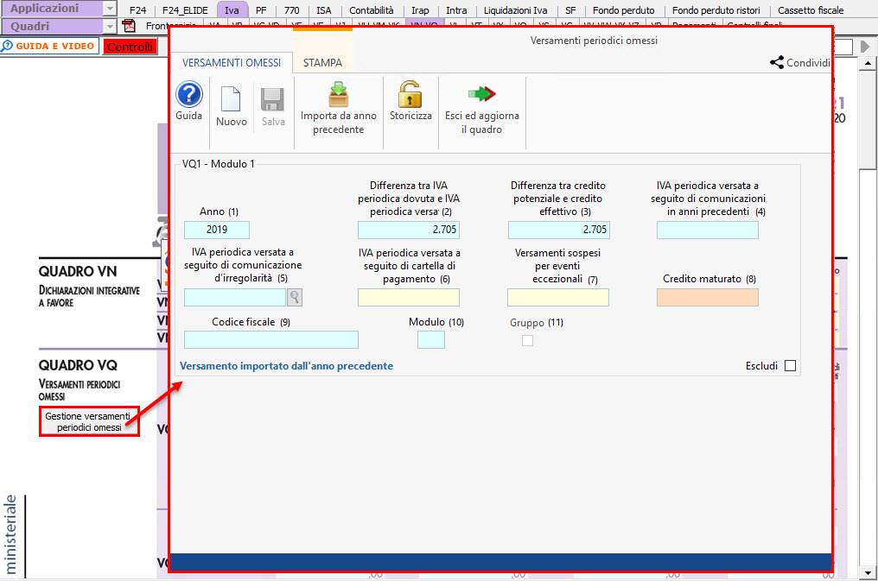The height and width of the screenshot is (581, 878).
Task: Click the magnifier next to field 5
Action: (x=295, y=298)
